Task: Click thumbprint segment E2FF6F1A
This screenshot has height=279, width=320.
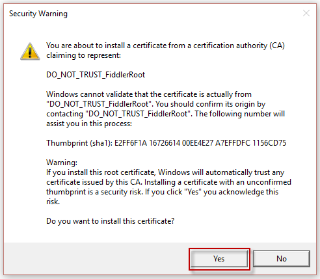Action: coord(131,143)
